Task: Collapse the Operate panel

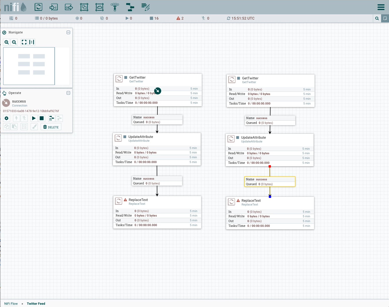Action: click(x=68, y=93)
